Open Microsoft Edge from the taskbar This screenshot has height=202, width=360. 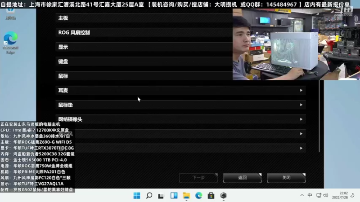198,196
